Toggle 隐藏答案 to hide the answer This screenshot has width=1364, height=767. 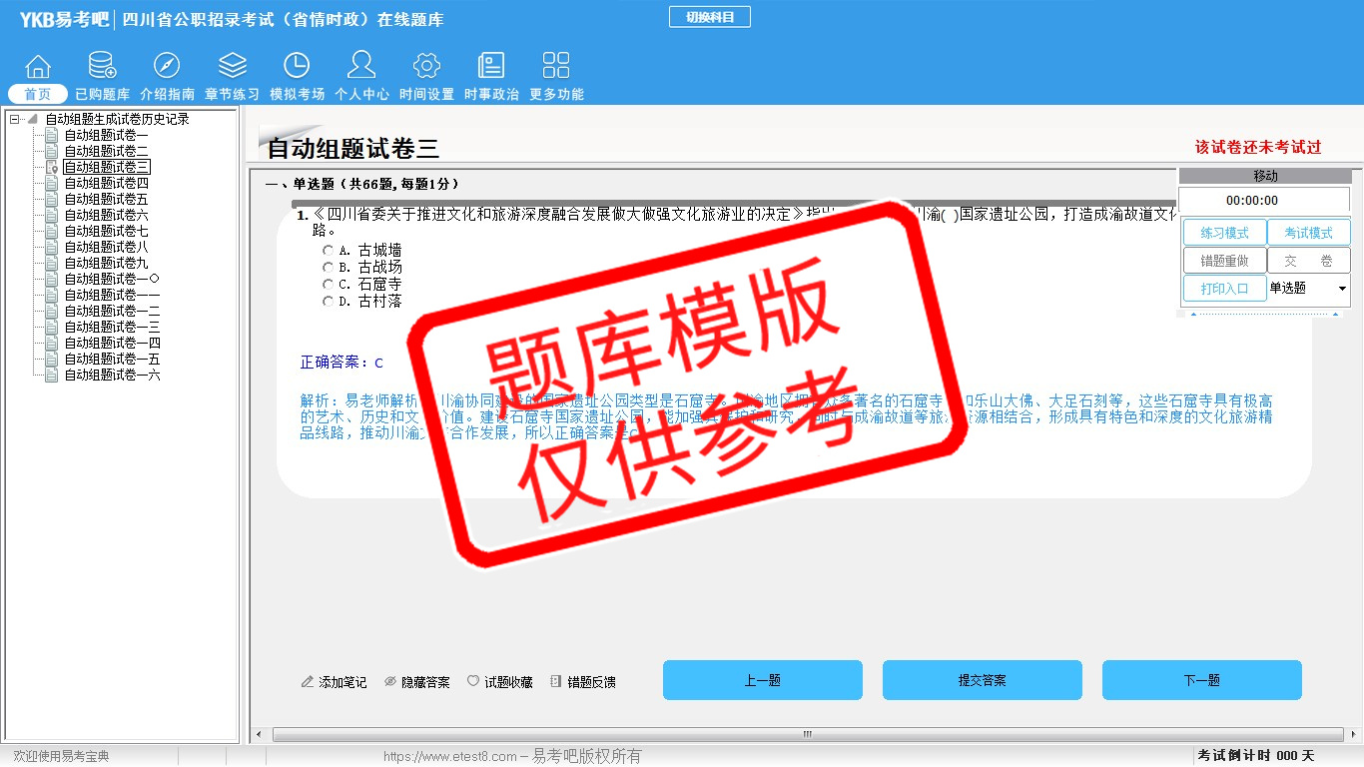416,682
